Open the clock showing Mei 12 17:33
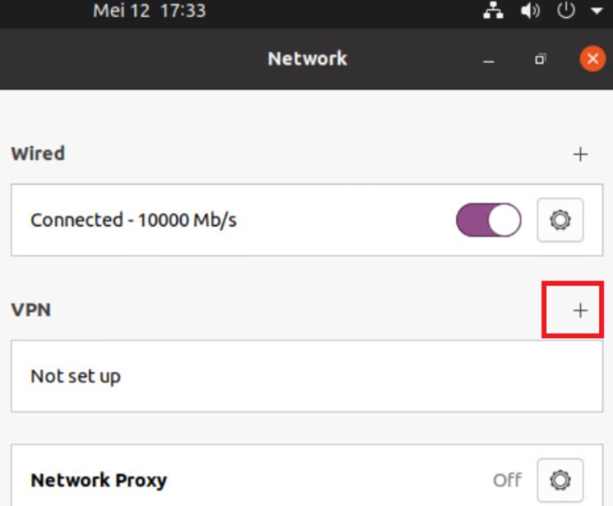 (x=149, y=11)
